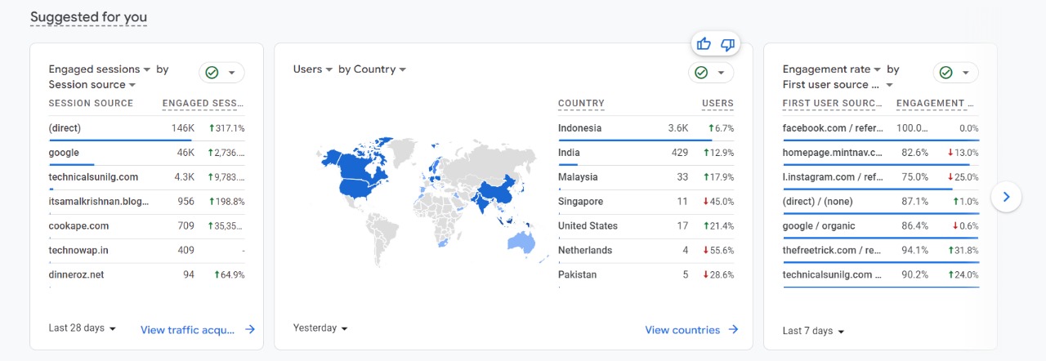Select Pakistan in the country table
This screenshot has width=1046, height=361.
pos(646,275)
